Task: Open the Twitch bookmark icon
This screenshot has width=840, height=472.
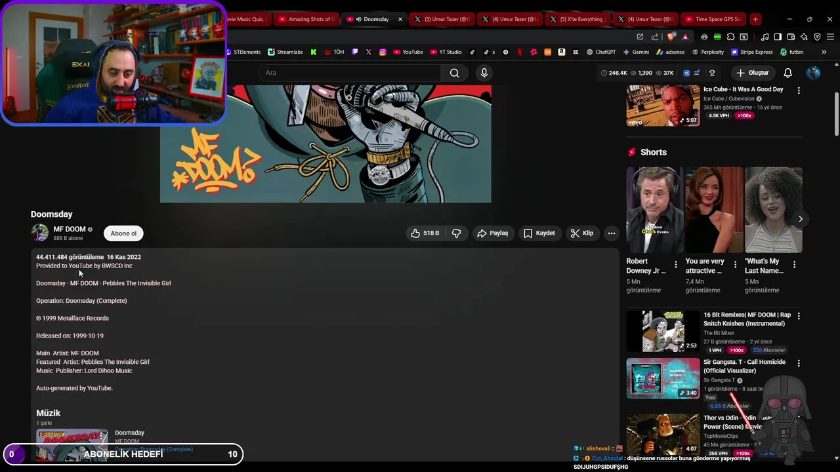Action: [355, 52]
